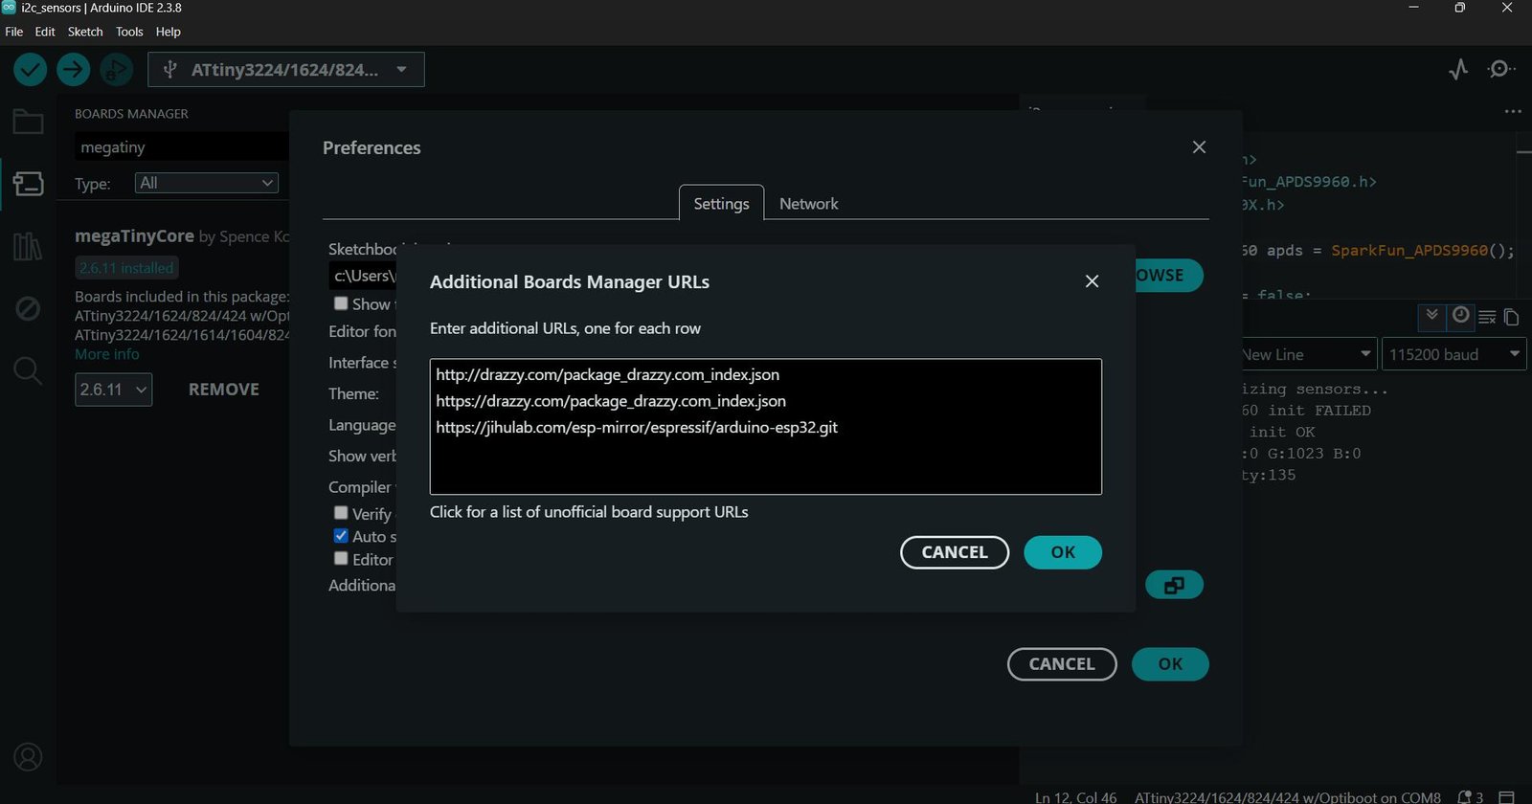Image resolution: width=1532 pixels, height=804 pixels.
Task: Open the Sketch menu
Action: (x=85, y=32)
